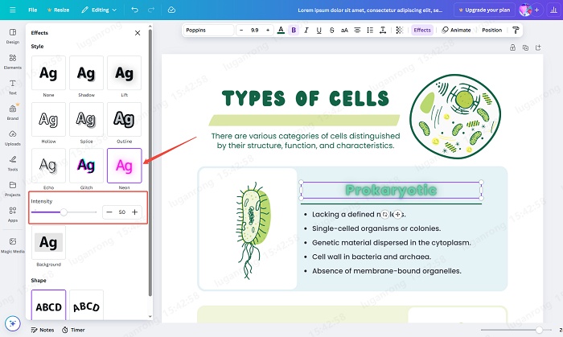Open the Elements panel in sidebar

[13, 60]
